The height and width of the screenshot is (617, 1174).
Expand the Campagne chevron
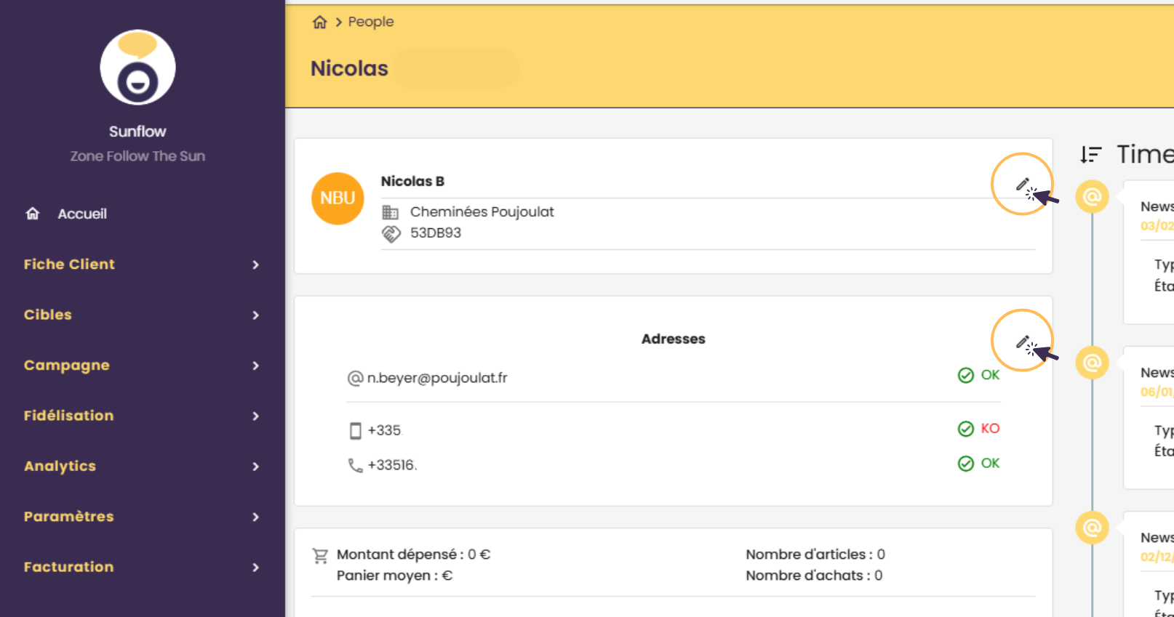(x=255, y=366)
